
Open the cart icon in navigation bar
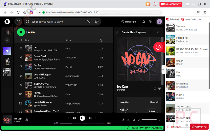198,12
